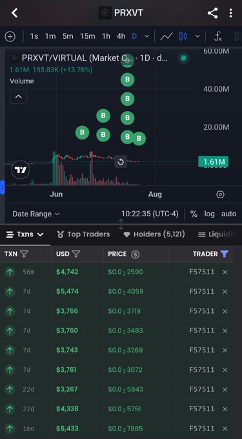Viewport: 242px width, 439px height.
Task: Remove trader filter on the $5,474 row
Action: click(x=225, y=291)
